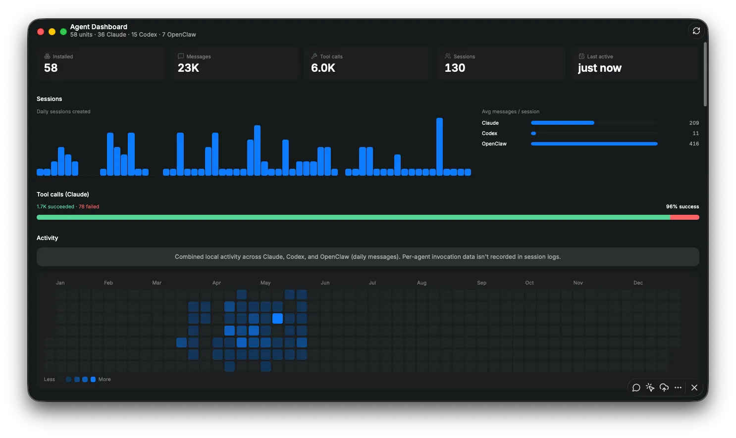Click the "Tool calls (Claude)" heading
Image resolution: width=736 pixels, height=438 pixels.
click(63, 195)
